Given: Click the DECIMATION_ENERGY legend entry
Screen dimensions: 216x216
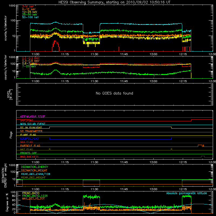Looking at the screenshot, I should 35,167.
